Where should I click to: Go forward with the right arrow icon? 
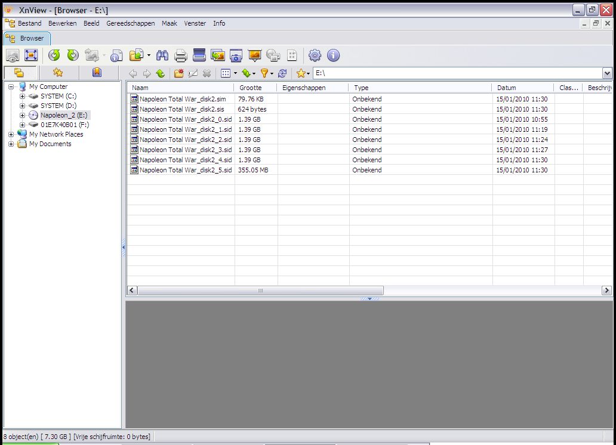point(147,73)
